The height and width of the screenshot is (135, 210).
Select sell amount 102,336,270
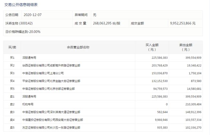point(194,128)
